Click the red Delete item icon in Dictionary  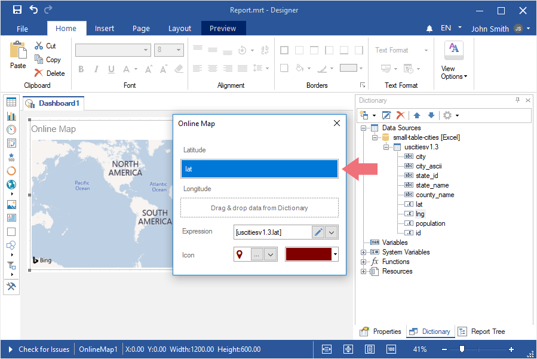click(401, 115)
